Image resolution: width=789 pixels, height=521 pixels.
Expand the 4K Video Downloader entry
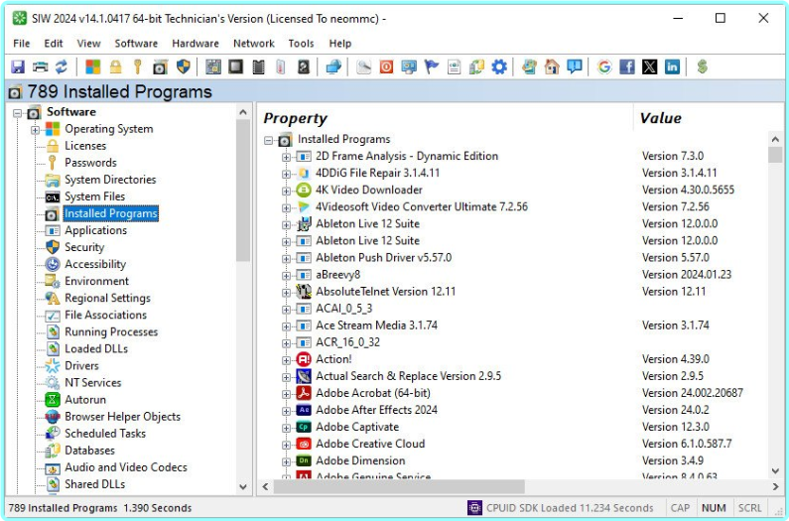(x=287, y=191)
